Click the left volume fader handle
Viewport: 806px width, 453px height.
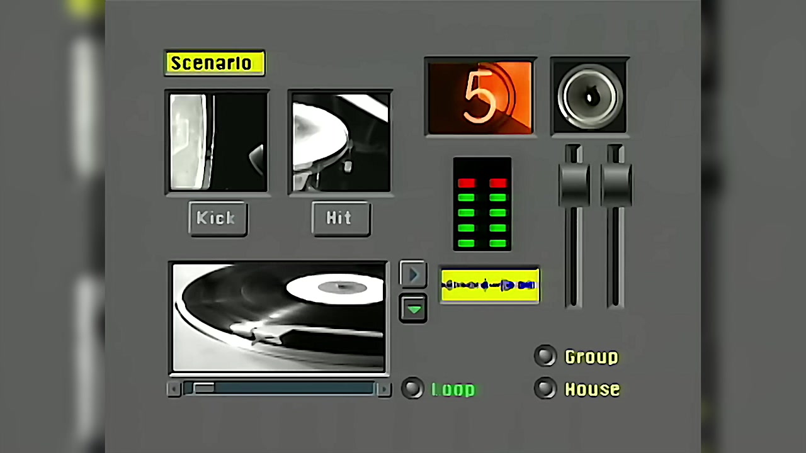pos(574,184)
